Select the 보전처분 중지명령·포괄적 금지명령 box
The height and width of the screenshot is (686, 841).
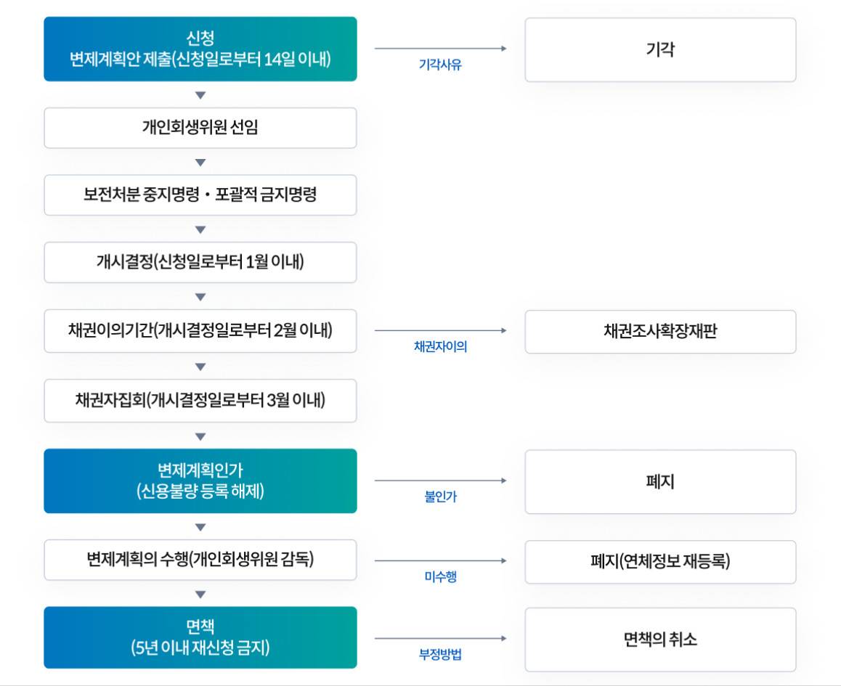coord(200,195)
